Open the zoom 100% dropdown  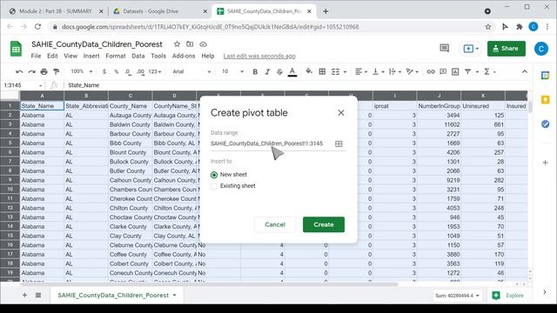[x=81, y=71]
